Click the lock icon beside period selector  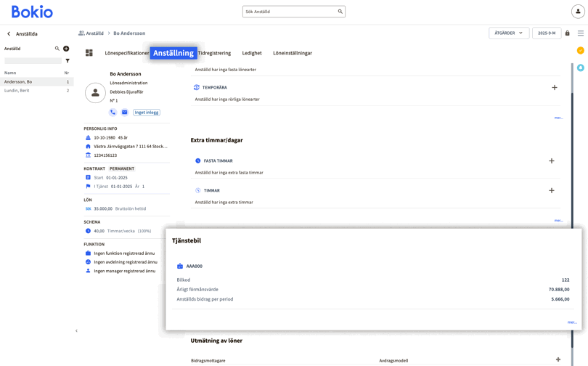(568, 33)
